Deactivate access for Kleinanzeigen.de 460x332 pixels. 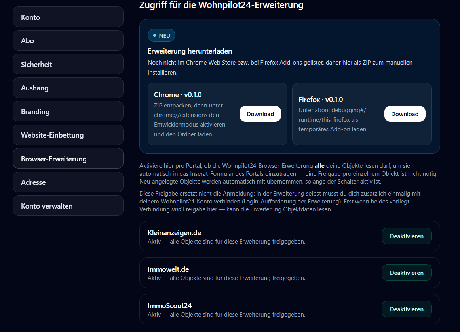pyautogui.click(x=407, y=236)
